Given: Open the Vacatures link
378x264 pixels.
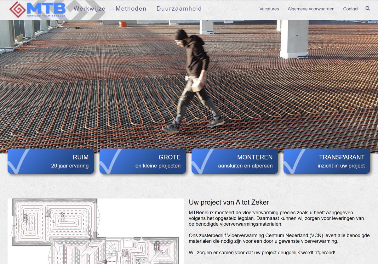Looking at the screenshot, I should [x=269, y=9].
